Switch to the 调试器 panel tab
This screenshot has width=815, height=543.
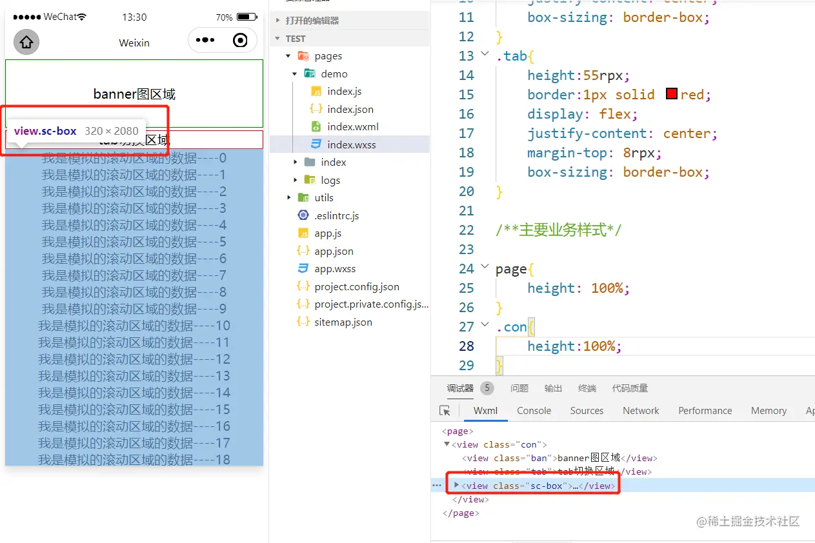click(460, 388)
